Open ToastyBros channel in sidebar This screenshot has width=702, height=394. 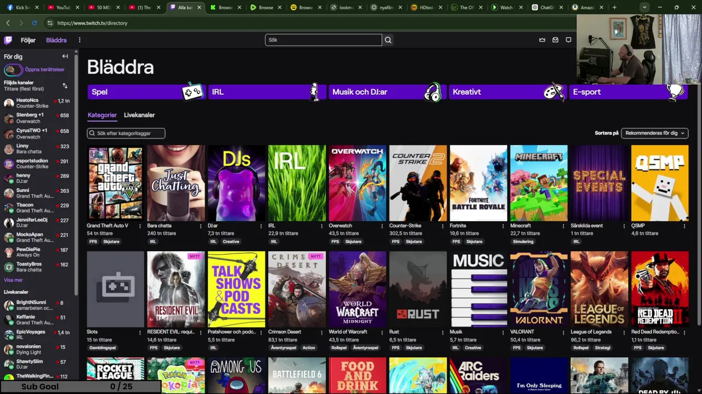pos(37,267)
